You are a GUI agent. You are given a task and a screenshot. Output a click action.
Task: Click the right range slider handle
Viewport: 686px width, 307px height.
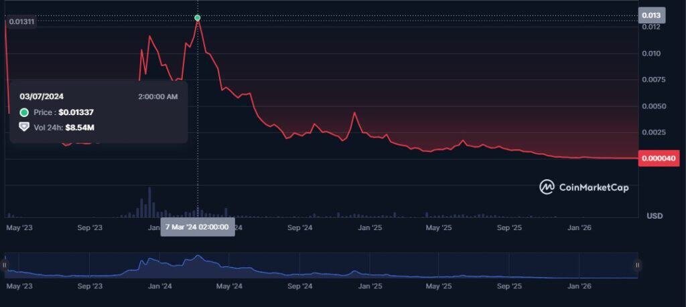(638, 265)
